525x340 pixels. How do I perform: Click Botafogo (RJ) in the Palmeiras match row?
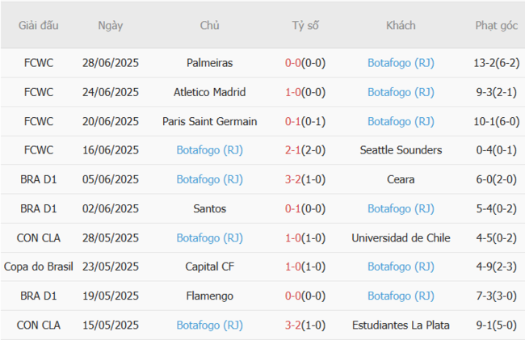coord(401,62)
